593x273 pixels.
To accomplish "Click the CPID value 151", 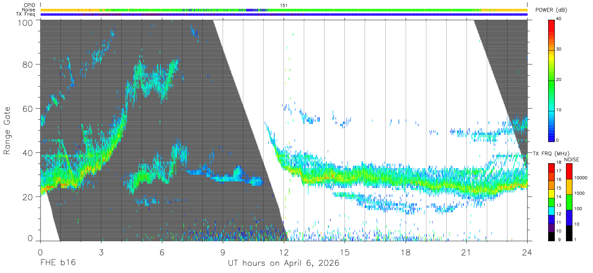I will click(x=284, y=5).
